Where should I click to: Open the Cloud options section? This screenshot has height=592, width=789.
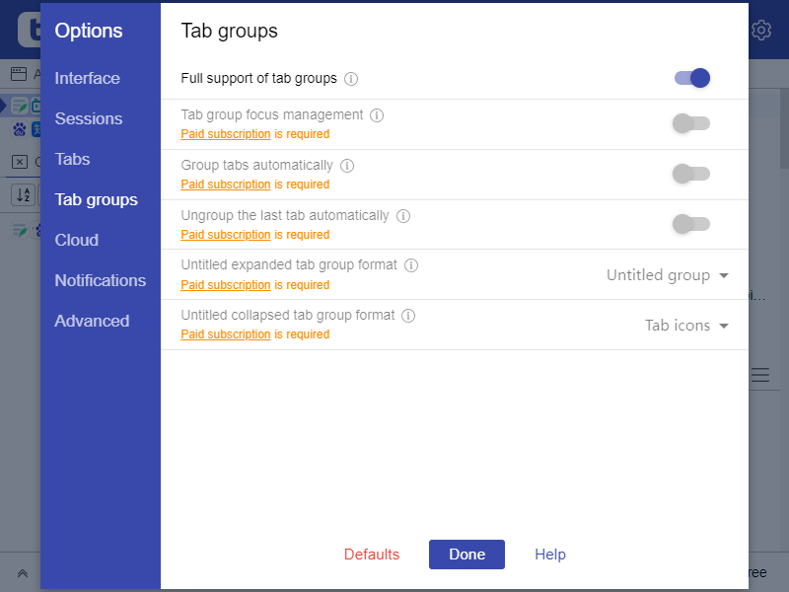click(77, 240)
